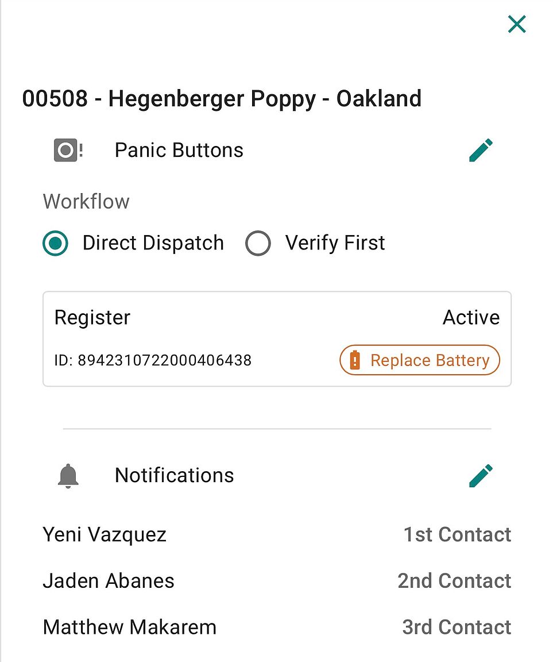
Task: Click the Notifications section heading
Action: point(174,475)
